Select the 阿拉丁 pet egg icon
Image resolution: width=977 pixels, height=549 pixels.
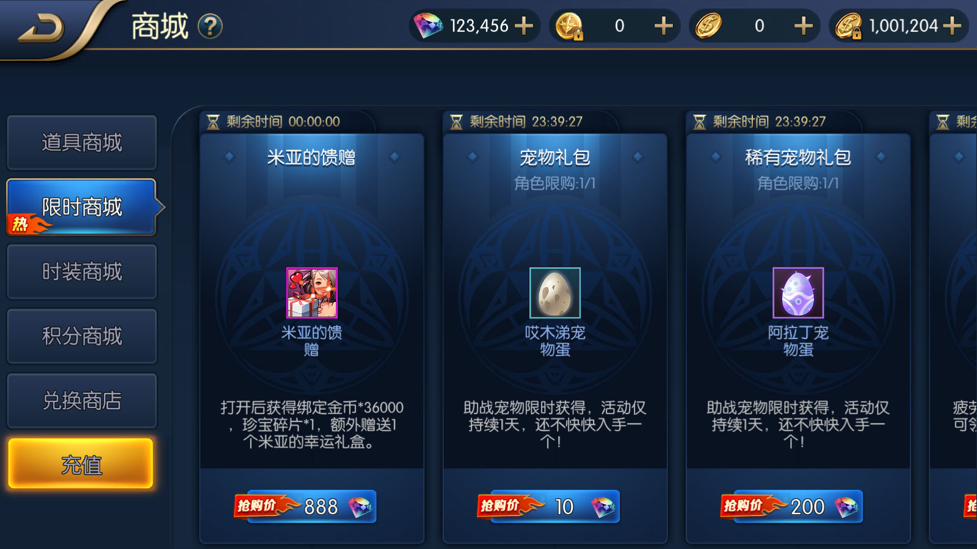click(798, 293)
